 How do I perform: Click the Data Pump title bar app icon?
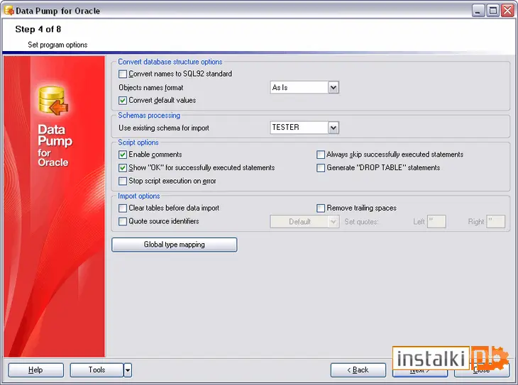click(x=9, y=11)
